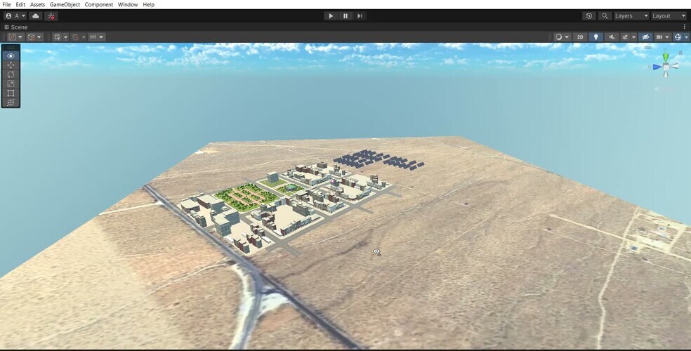This screenshot has height=351, width=691.
Task: Select the Move tool in scene toolbar
Action: click(11, 65)
